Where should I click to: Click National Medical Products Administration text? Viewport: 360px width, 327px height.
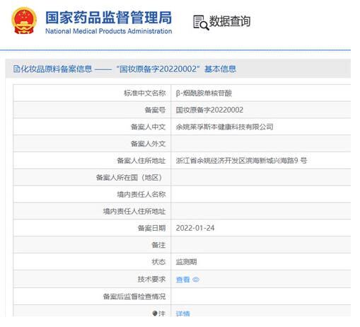click(x=109, y=31)
